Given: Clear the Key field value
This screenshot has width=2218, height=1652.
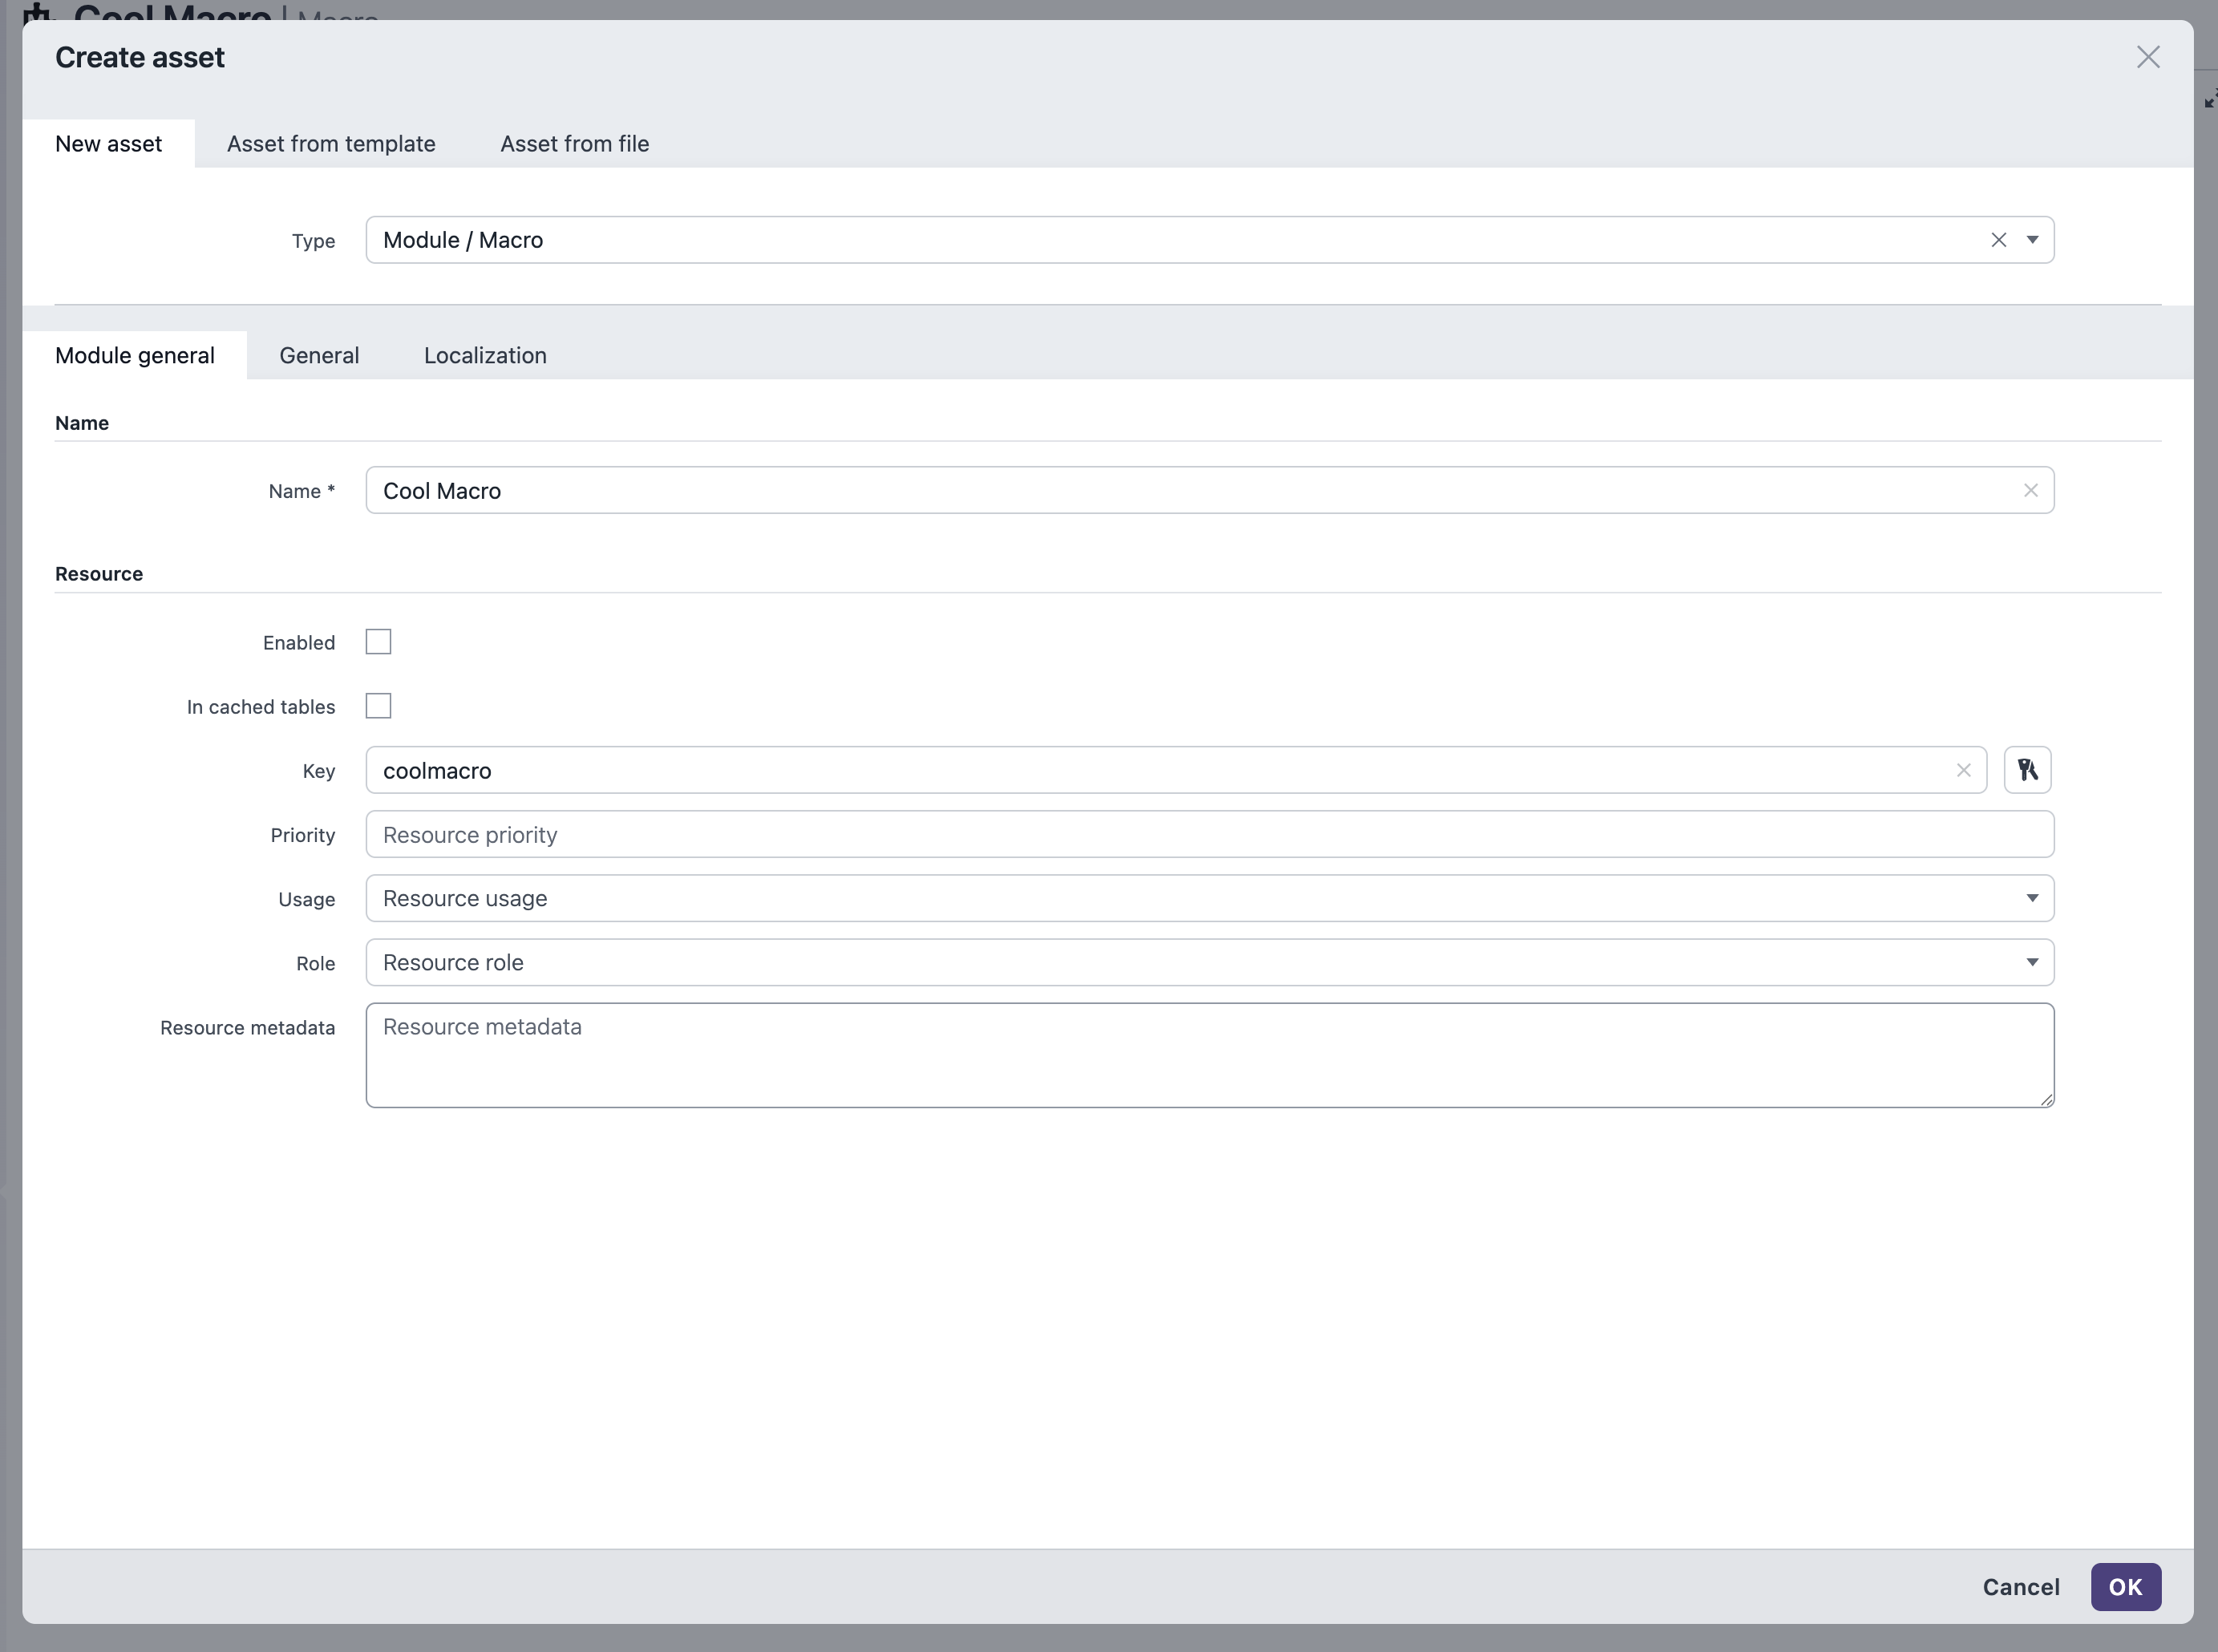Looking at the screenshot, I should [x=1963, y=770].
